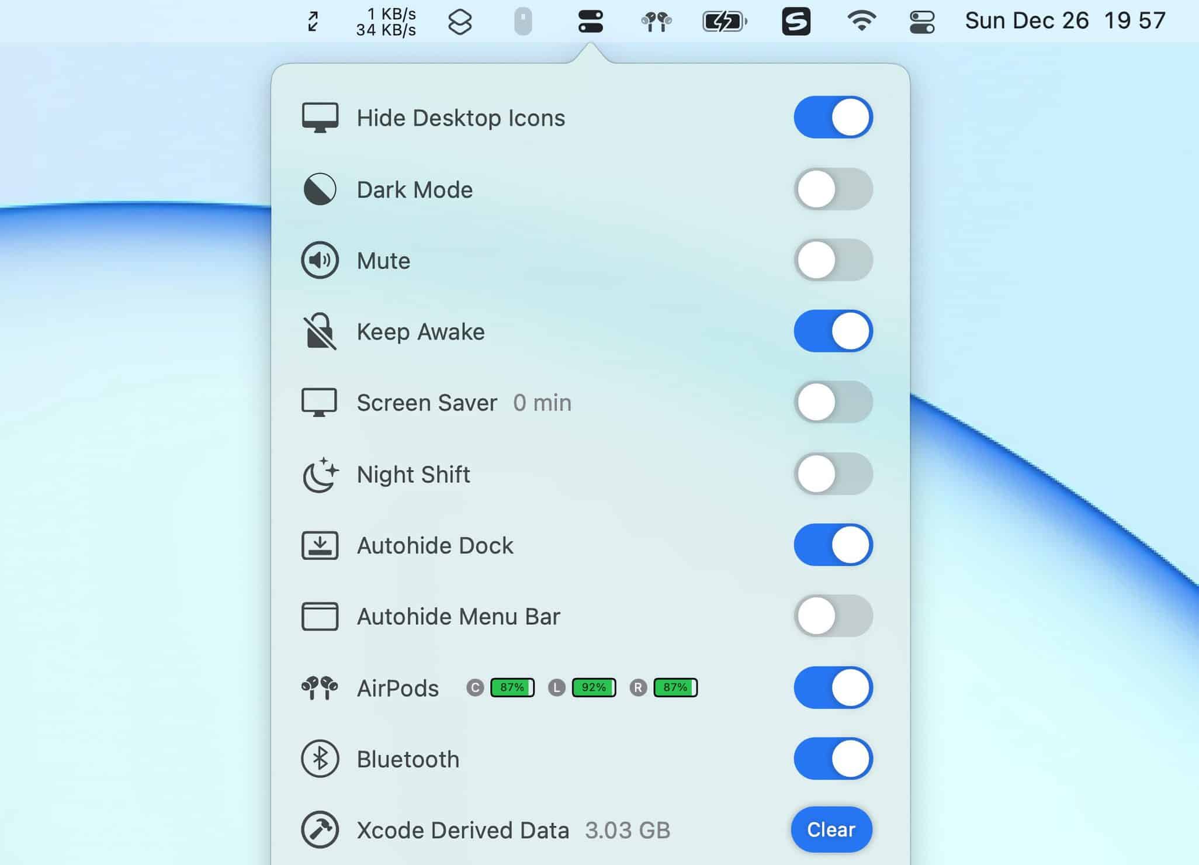Image resolution: width=1199 pixels, height=865 pixels.
Task: Click the crossed lock Keep Awake icon
Action: click(320, 331)
